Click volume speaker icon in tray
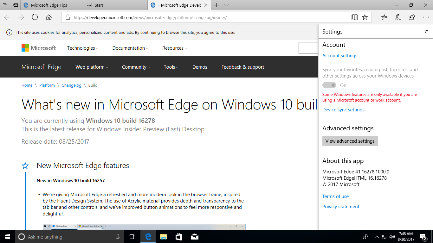The image size is (433, 243). [x=392, y=237]
